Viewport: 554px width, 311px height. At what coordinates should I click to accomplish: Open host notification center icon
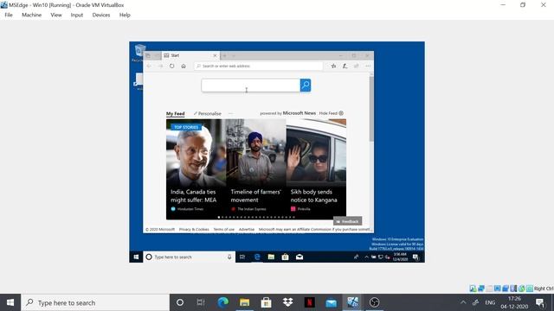[540, 302]
